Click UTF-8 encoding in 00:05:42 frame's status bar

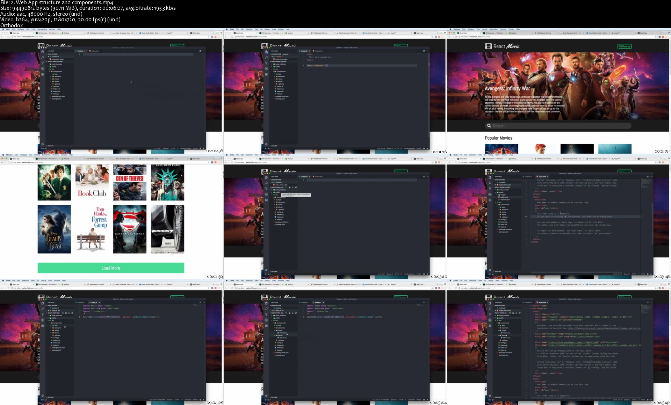pos(634,400)
